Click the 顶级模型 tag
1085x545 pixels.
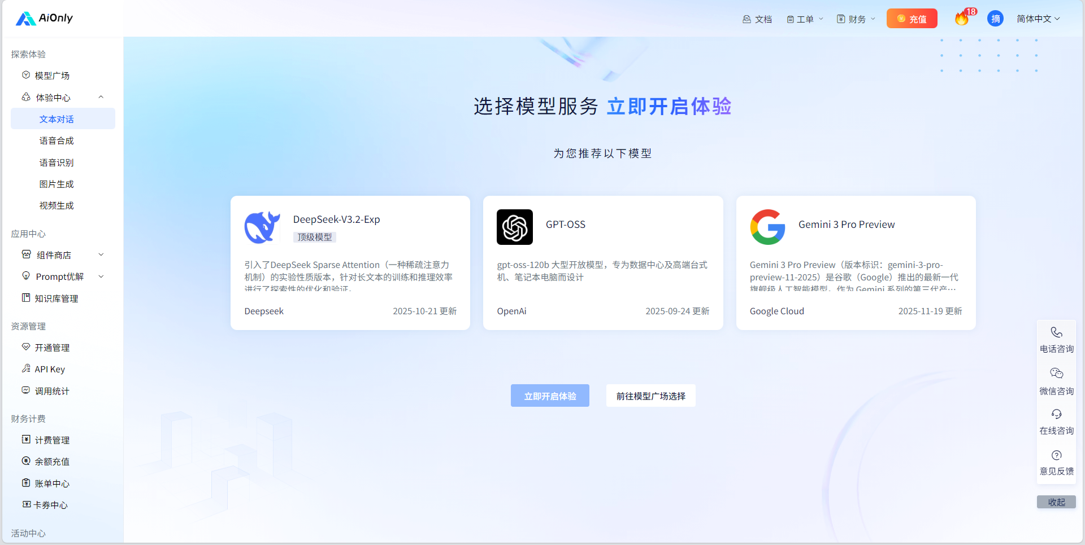[315, 237]
